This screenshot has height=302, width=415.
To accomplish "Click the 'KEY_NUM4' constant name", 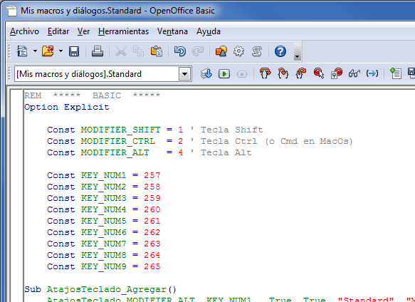I will point(103,209).
